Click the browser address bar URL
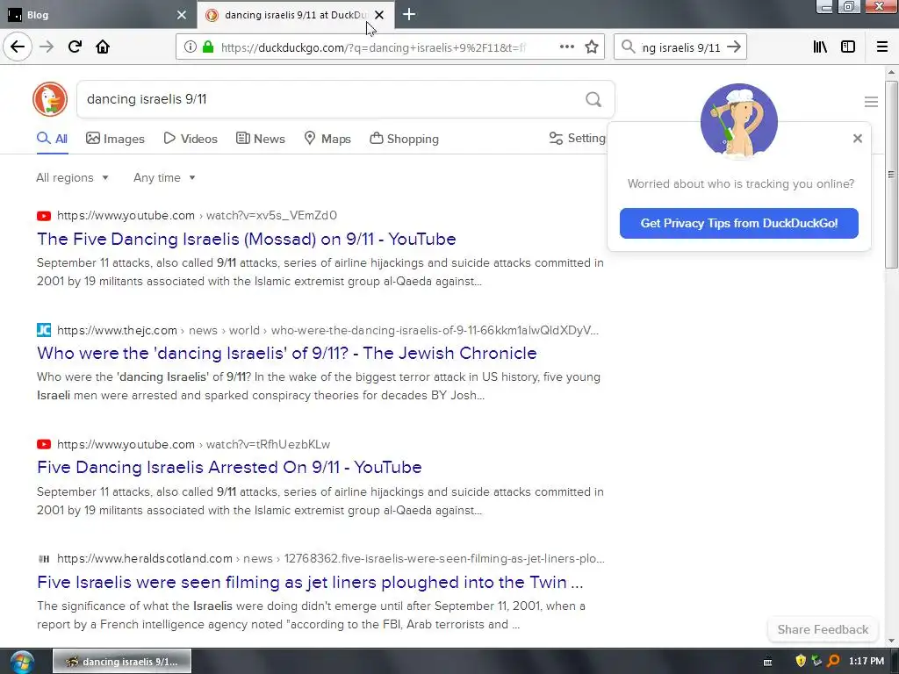 pos(372,47)
